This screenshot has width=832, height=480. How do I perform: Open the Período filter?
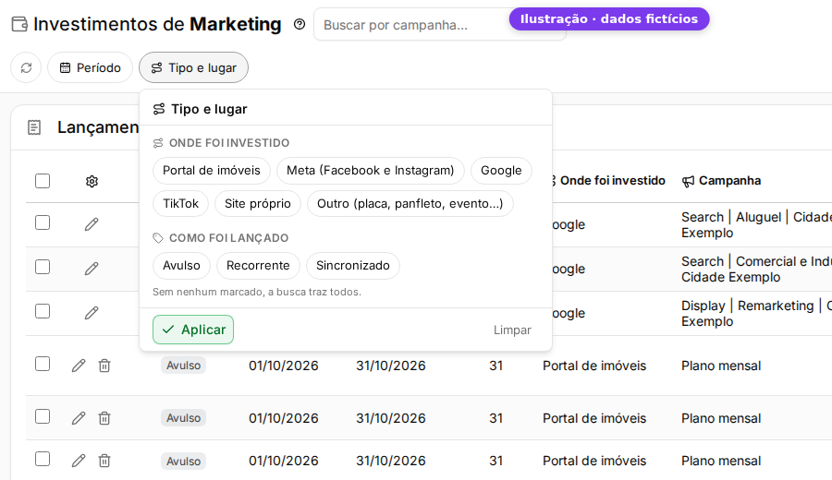[90, 67]
